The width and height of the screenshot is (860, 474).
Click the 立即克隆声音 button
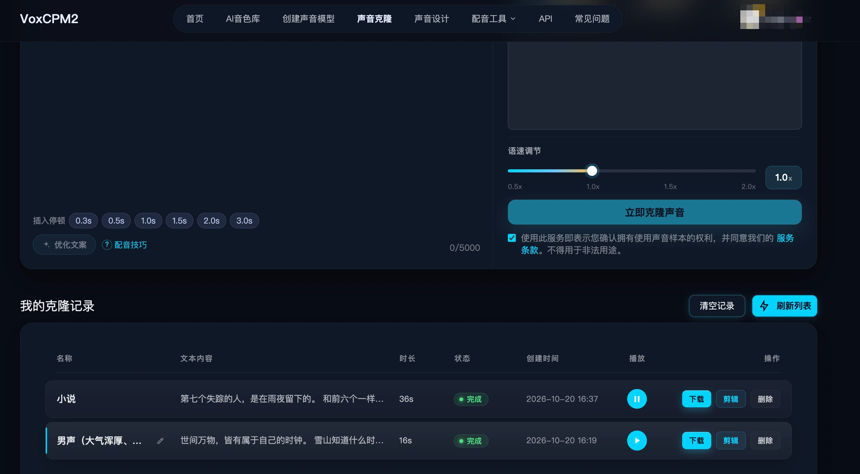[x=655, y=212]
